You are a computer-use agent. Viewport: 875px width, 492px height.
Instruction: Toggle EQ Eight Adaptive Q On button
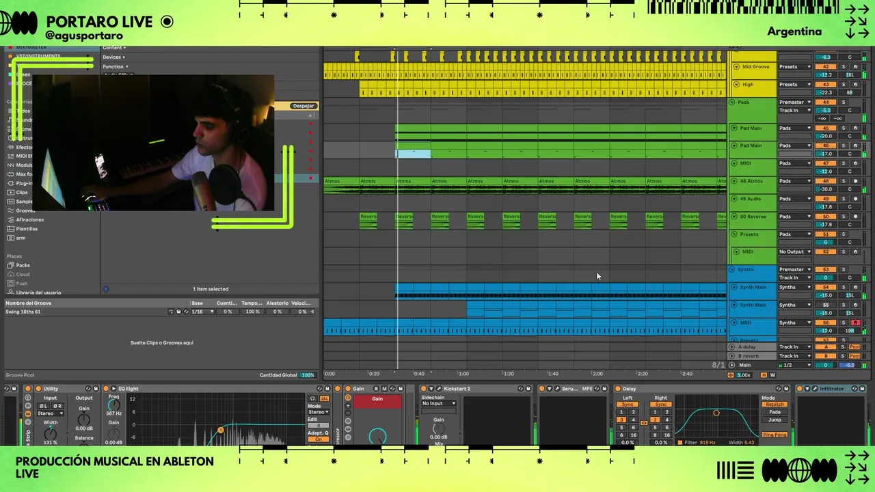pyautogui.click(x=318, y=439)
